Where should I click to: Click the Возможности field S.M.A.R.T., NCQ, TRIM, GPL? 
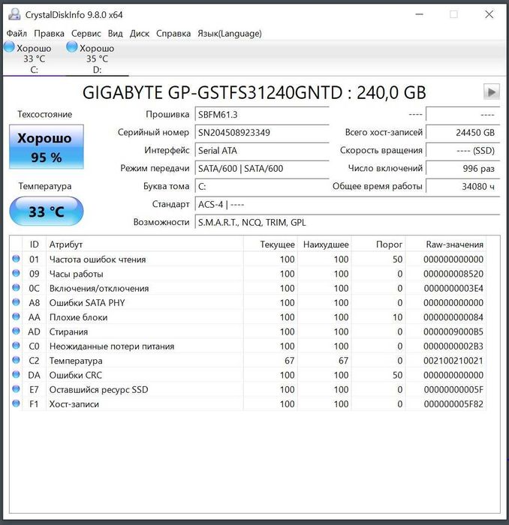(x=347, y=222)
